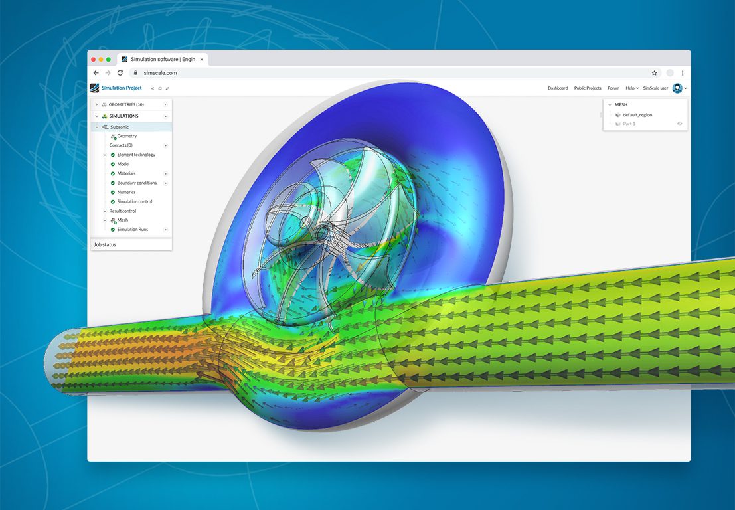Select the Subsonic simulation row

(x=131, y=127)
